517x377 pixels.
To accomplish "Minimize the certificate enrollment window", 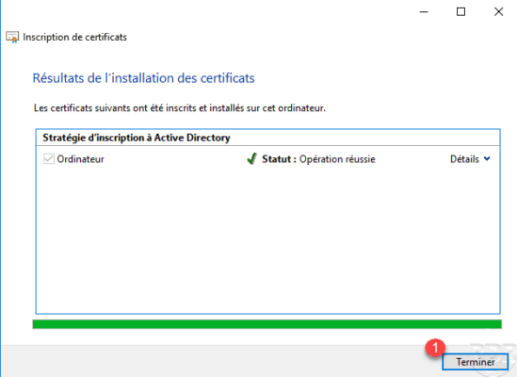I will (424, 12).
